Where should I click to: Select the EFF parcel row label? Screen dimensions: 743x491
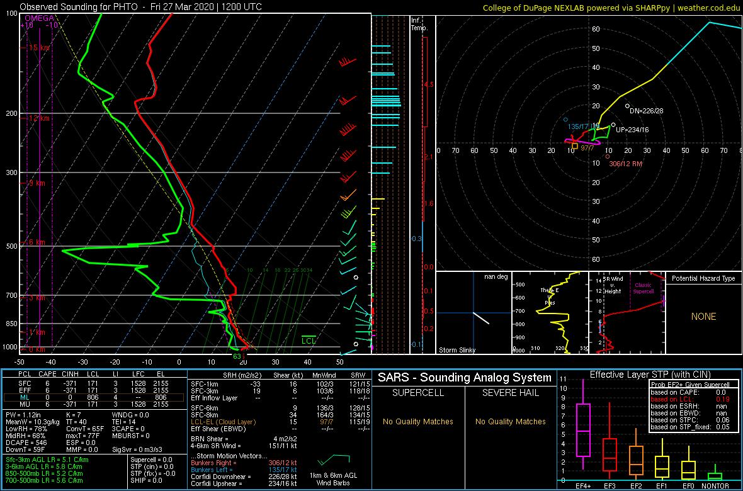point(26,390)
